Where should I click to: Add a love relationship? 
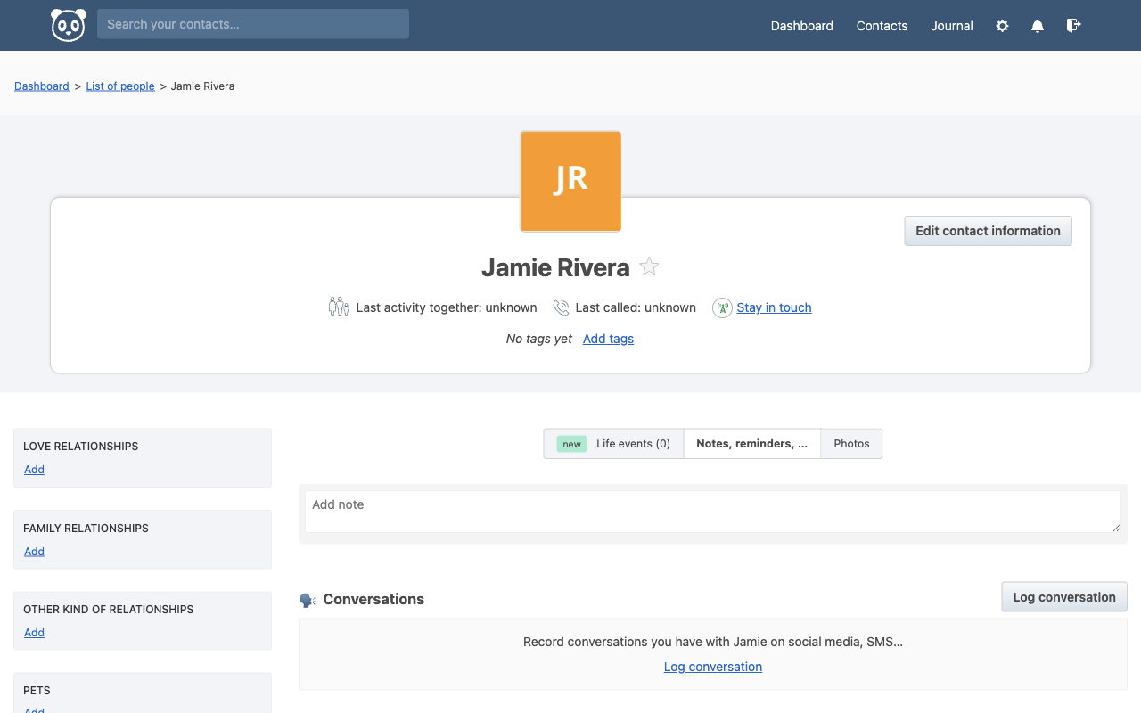point(34,470)
